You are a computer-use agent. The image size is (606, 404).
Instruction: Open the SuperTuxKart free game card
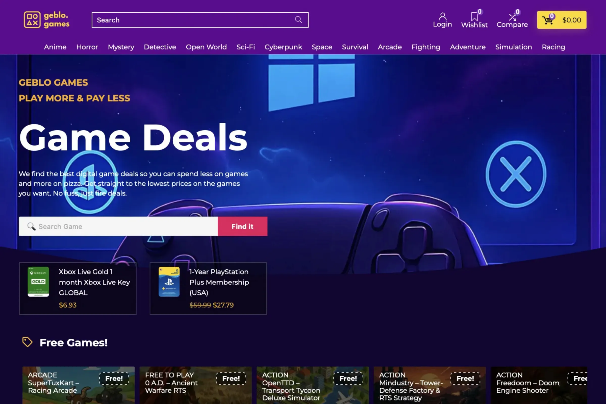(x=78, y=385)
